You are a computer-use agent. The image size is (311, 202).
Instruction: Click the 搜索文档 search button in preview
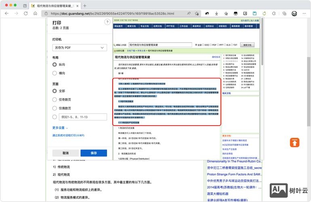point(247,45)
